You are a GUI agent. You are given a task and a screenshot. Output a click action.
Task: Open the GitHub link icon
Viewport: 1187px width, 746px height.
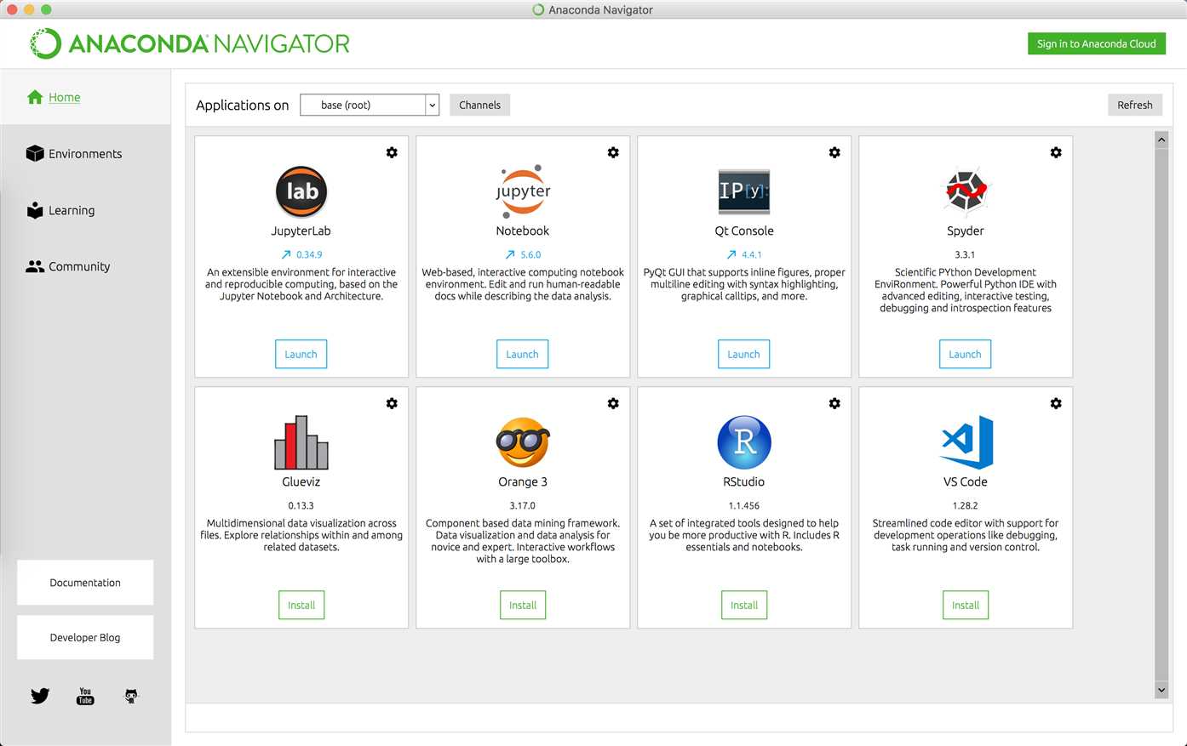pos(131,696)
